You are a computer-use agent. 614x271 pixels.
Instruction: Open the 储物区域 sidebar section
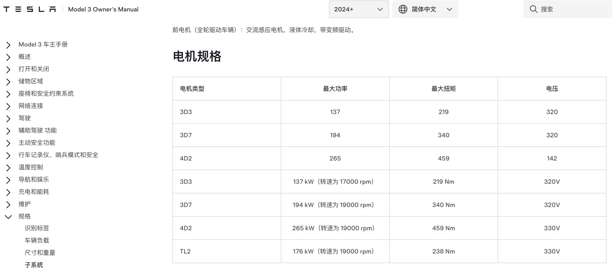tap(31, 81)
